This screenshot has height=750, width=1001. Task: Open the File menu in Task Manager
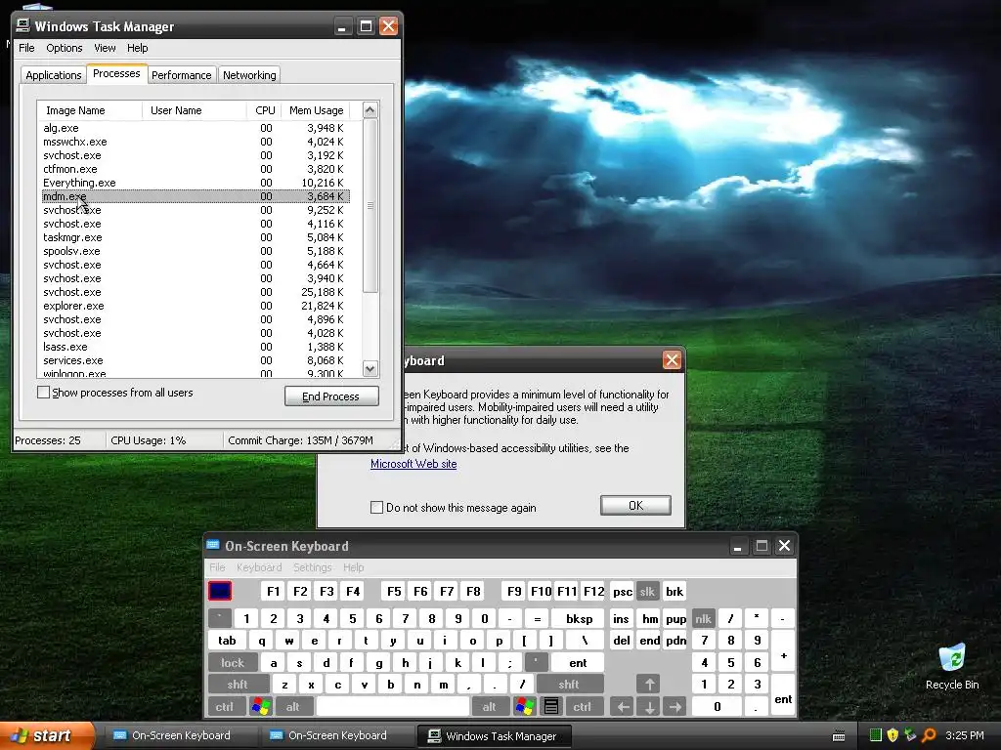point(26,48)
